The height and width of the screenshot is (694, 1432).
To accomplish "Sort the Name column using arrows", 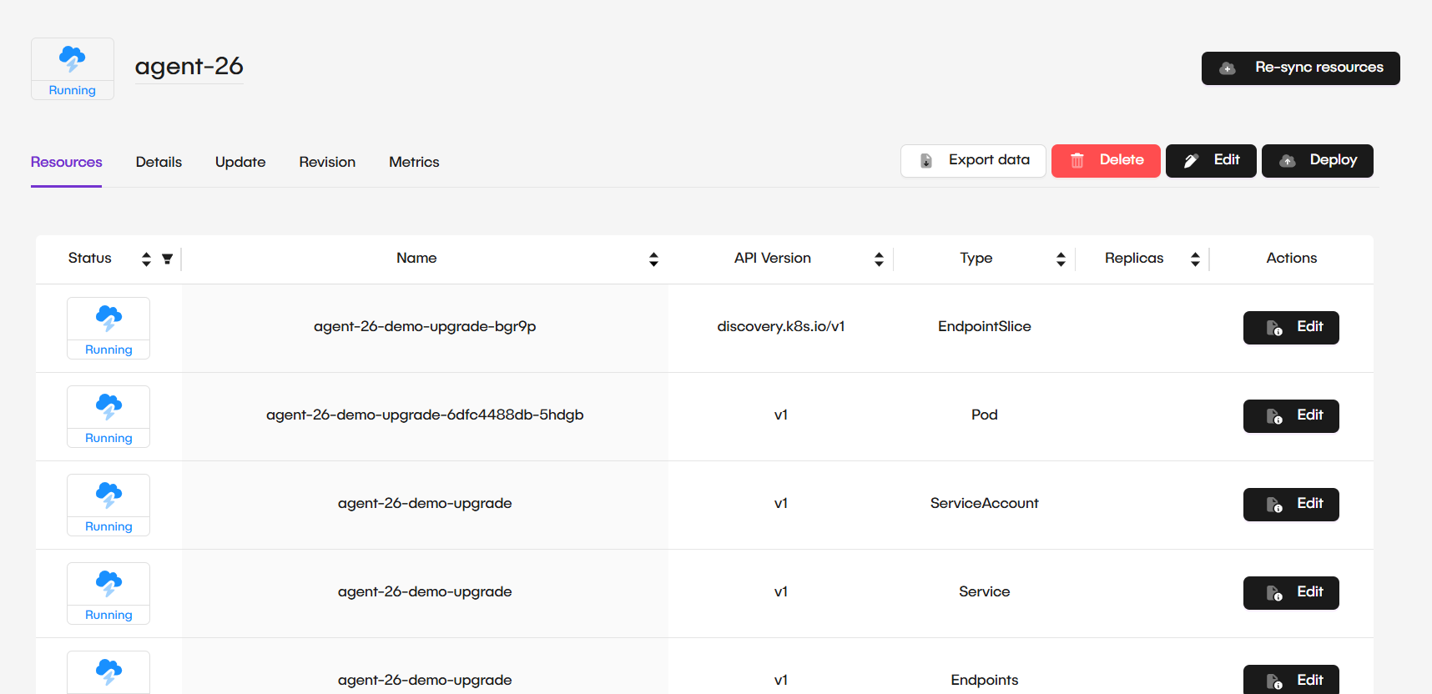I will pos(653,259).
